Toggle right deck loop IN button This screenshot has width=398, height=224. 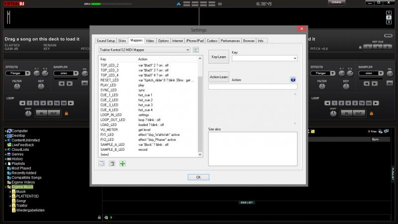point(346,113)
